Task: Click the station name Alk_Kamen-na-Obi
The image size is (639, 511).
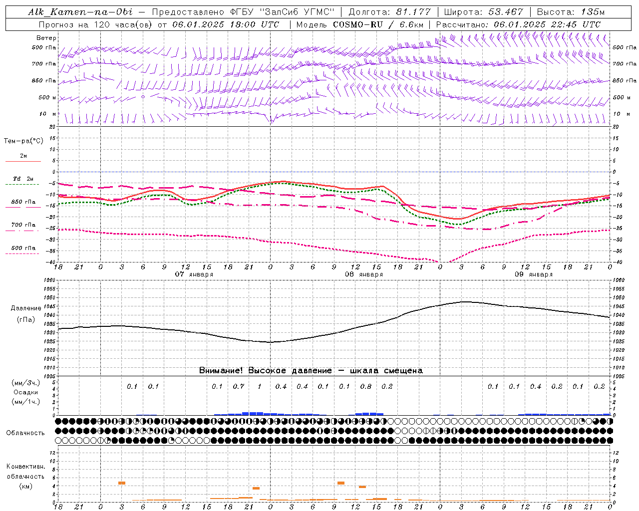Action: (x=81, y=12)
